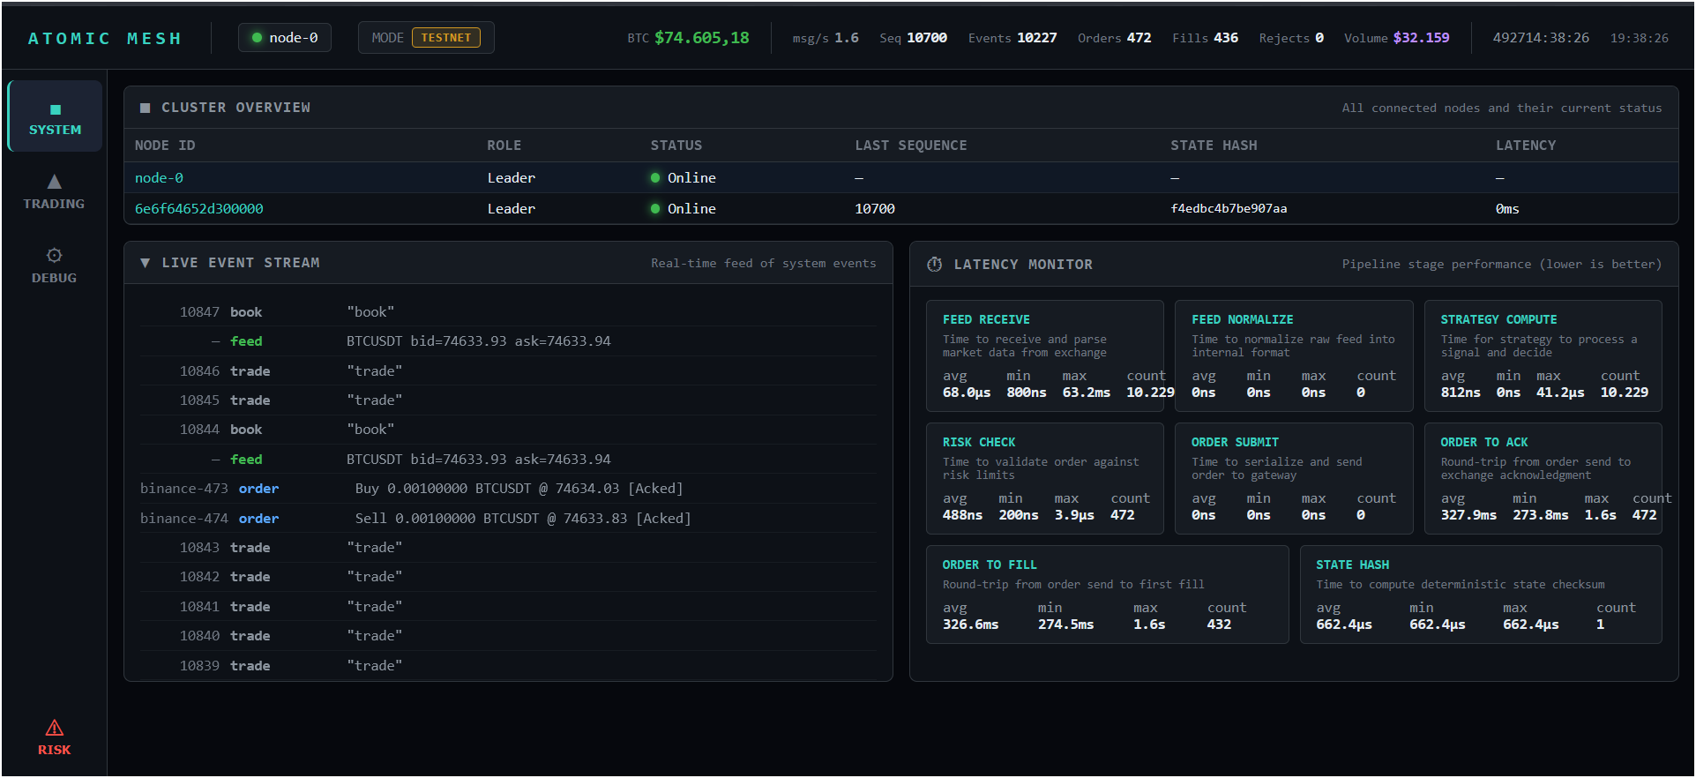Click the ATOMIC MESH logo
Screen dimensions: 1696x778
pyautogui.click(x=104, y=39)
